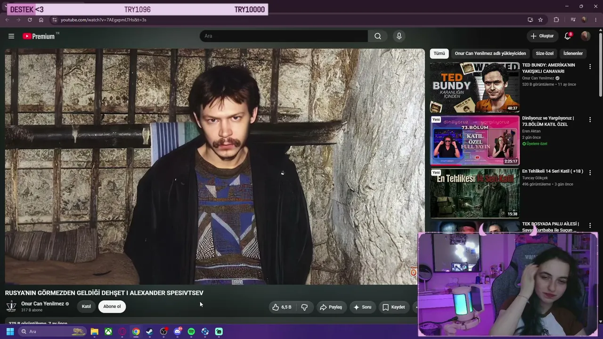
Task: Open Spotify from the taskbar
Action: (x=191, y=331)
